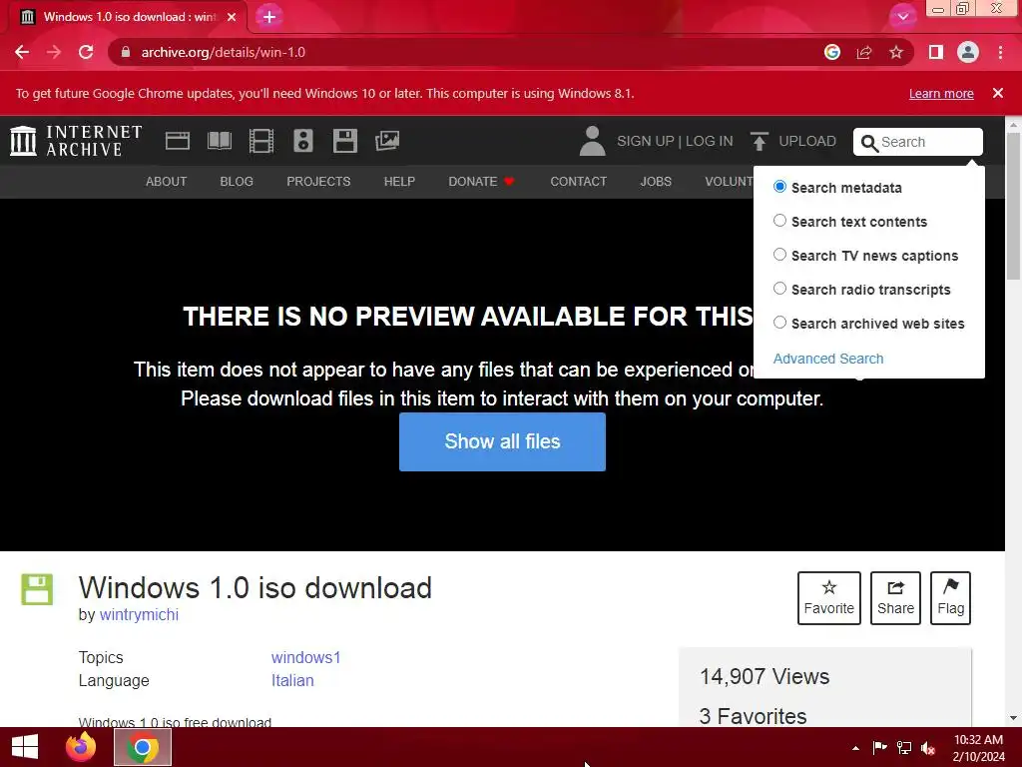The image size is (1022, 767).
Task: Open the Advanced Search link
Action: point(828,359)
